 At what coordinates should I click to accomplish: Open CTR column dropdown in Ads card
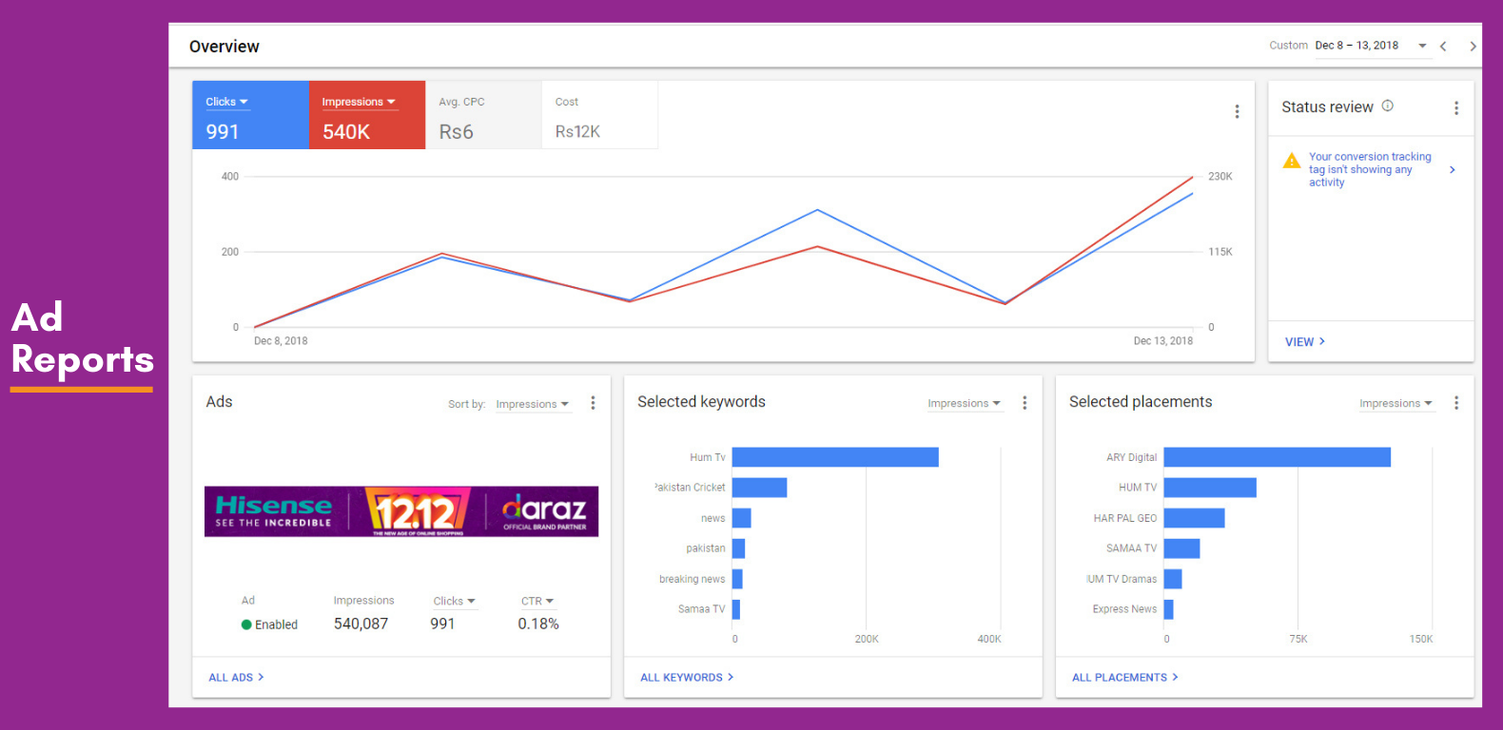tap(537, 601)
